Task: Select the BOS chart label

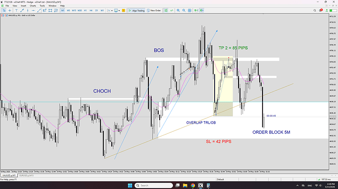Action: click(159, 50)
